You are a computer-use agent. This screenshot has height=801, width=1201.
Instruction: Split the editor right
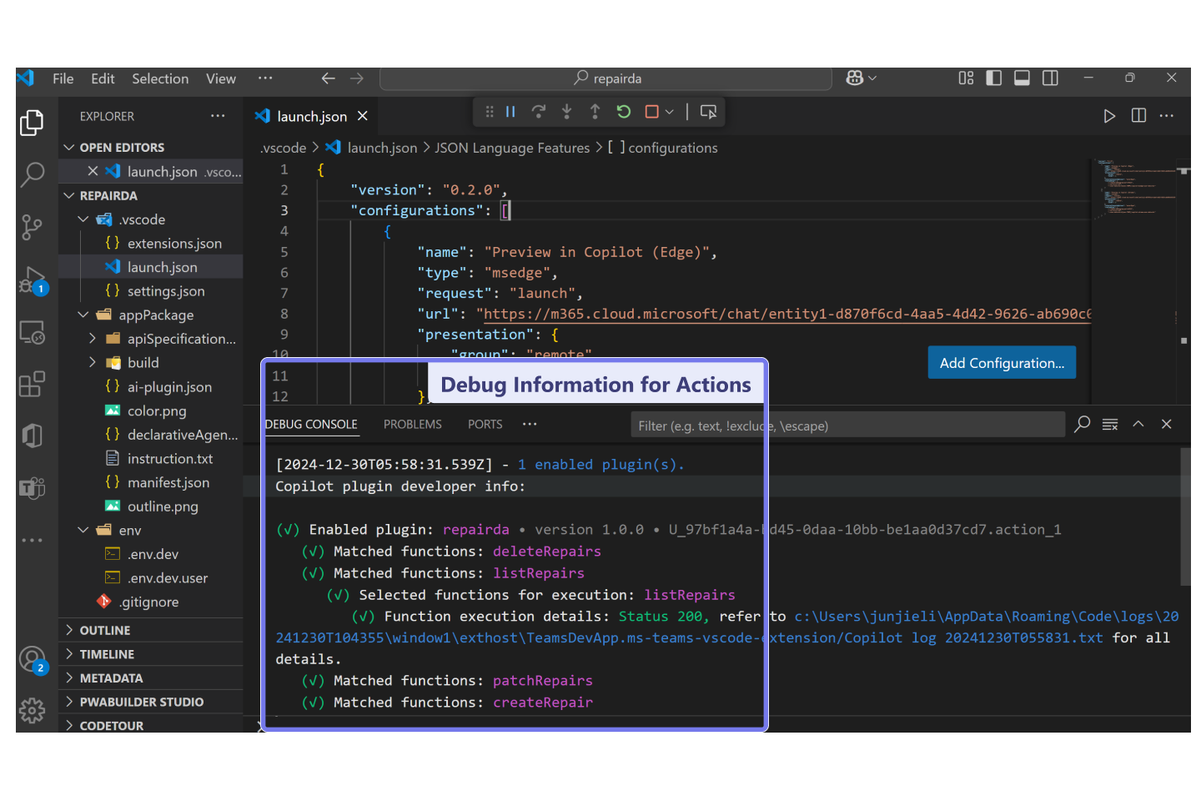pyautogui.click(x=1138, y=116)
